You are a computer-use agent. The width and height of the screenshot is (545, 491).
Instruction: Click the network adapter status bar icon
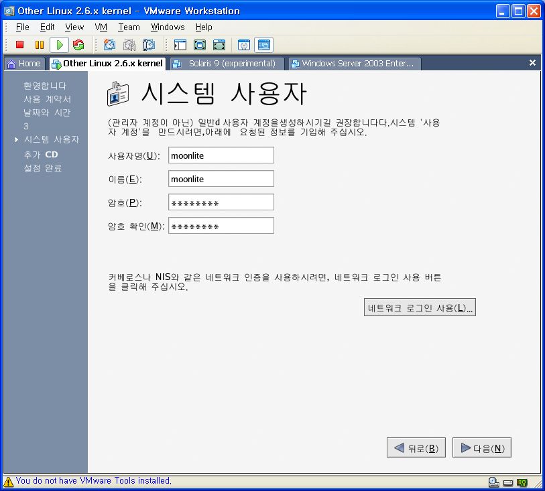[522, 482]
